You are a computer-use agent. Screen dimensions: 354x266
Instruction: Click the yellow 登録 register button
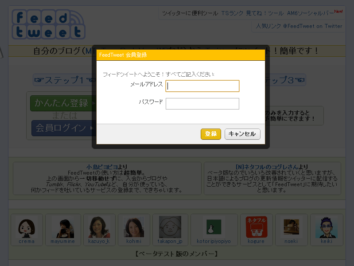pos(210,134)
